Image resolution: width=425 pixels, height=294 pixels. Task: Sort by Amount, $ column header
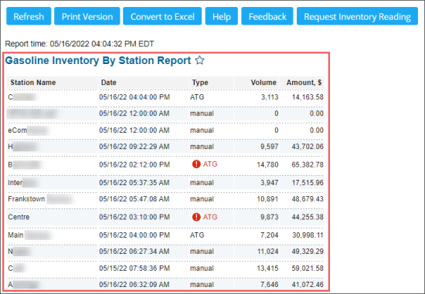click(x=304, y=83)
